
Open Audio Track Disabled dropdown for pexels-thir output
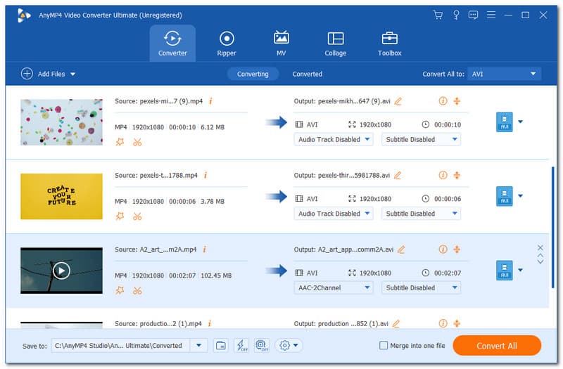click(334, 214)
